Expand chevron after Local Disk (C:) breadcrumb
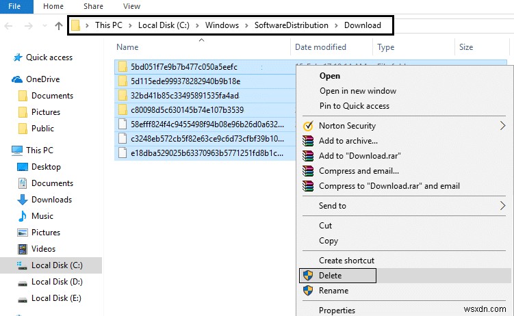 [x=197, y=25]
